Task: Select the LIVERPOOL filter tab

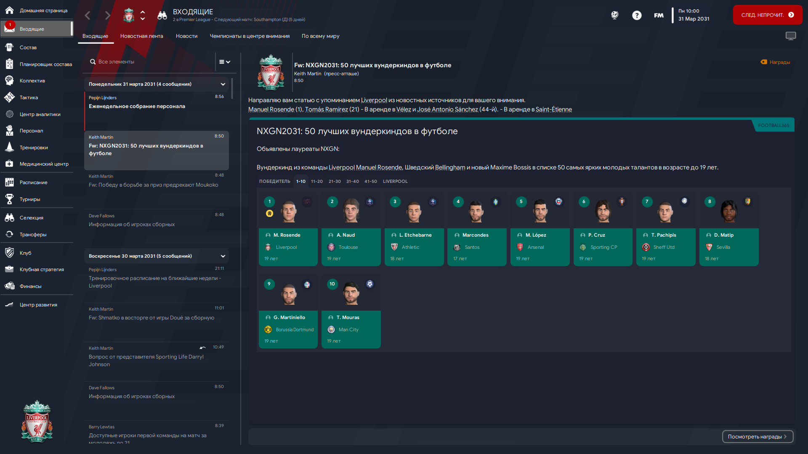Action: click(395, 182)
